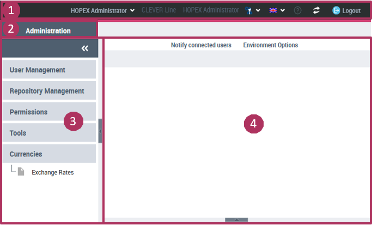Select the Exchange Rates tree item

point(52,173)
